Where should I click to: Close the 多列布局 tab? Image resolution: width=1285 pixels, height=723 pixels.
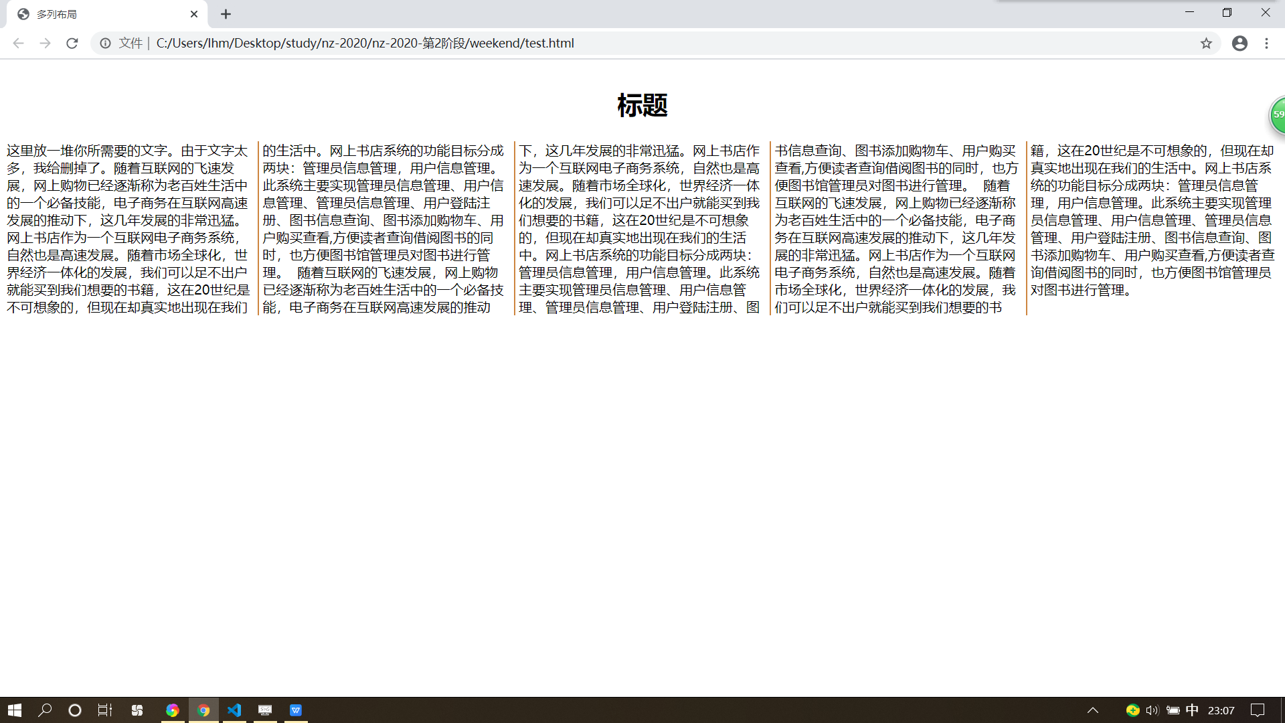coord(194,14)
